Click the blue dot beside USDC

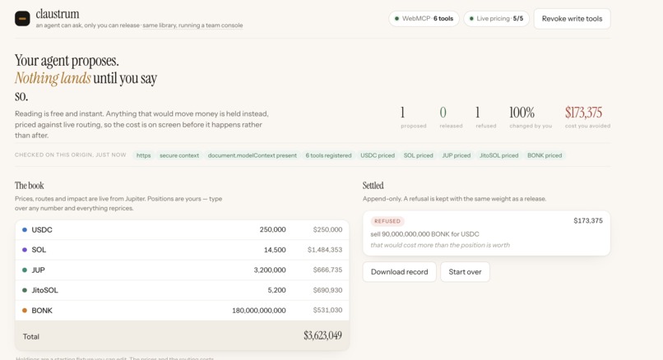pyautogui.click(x=25, y=230)
